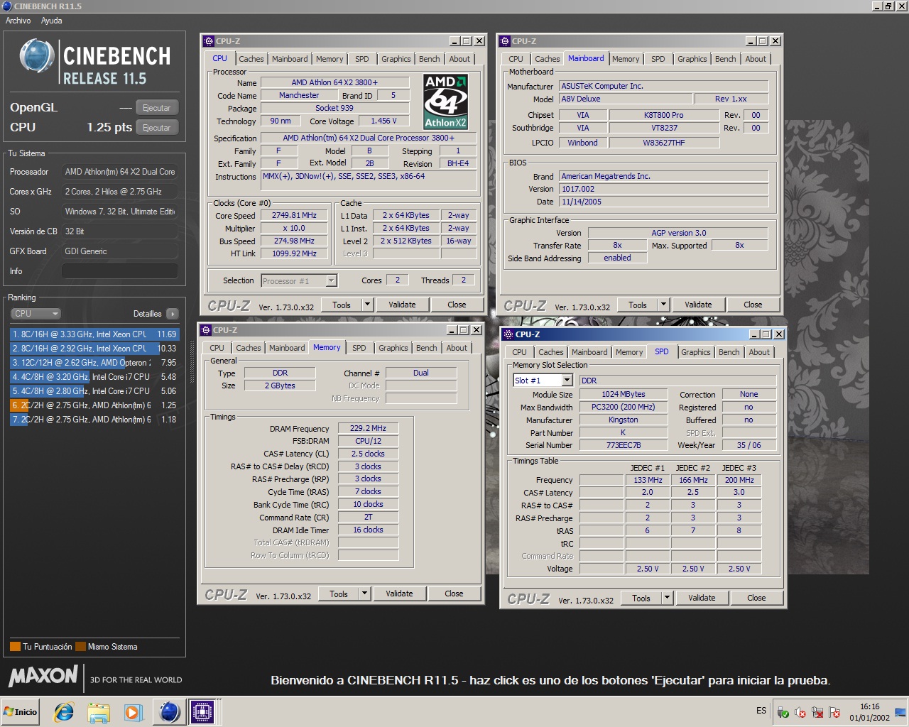Click the Kingston manufacturer field
The image size is (909, 727).
(623, 420)
